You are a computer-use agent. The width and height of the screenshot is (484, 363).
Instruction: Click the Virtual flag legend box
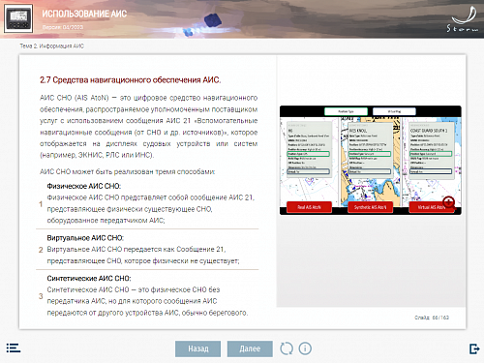394,111
